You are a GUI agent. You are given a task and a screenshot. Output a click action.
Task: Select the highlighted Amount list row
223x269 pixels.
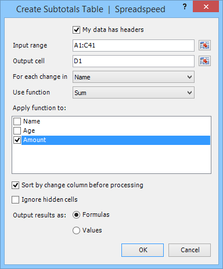tap(116, 140)
